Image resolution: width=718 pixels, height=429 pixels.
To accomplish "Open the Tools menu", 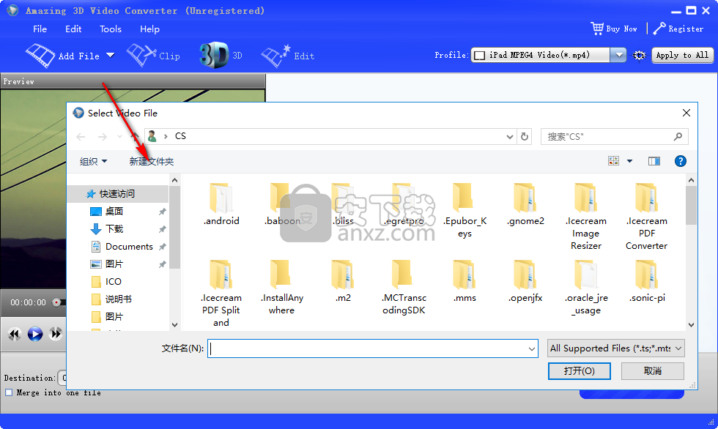I will 111,29.
